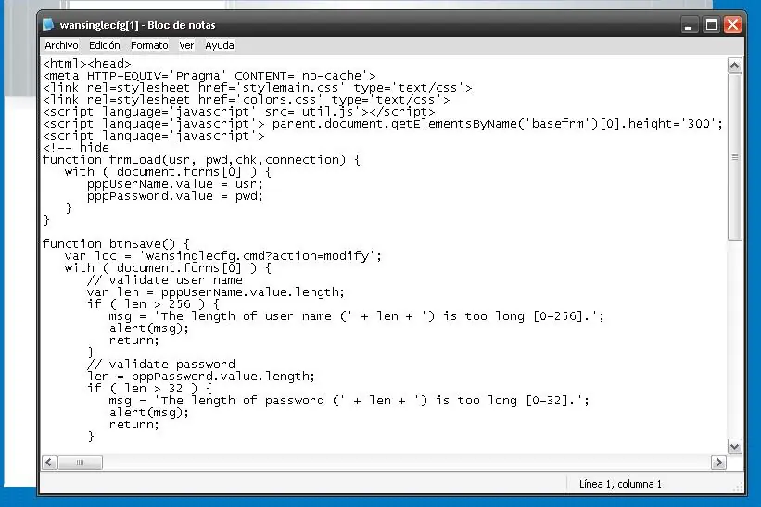Viewport: 761px width, 507px height.
Task: Click the 'pppPassword.value = pwd;' line
Action: tap(174, 196)
